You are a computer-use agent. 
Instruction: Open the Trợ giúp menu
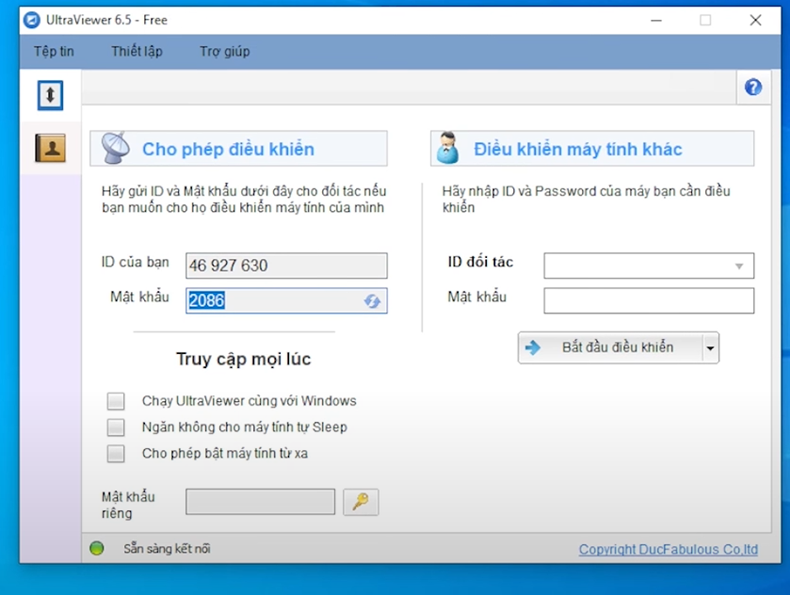coord(225,52)
